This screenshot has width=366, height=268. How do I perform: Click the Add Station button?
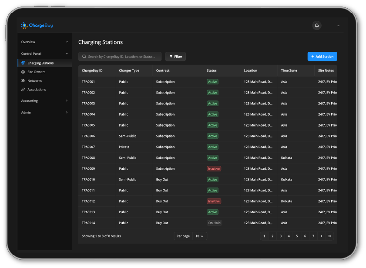pyautogui.click(x=322, y=57)
